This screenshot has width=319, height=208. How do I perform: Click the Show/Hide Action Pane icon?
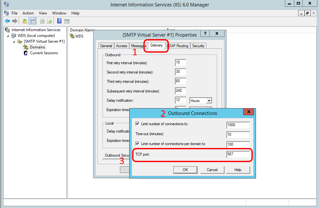pyautogui.click(x=67, y=21)
